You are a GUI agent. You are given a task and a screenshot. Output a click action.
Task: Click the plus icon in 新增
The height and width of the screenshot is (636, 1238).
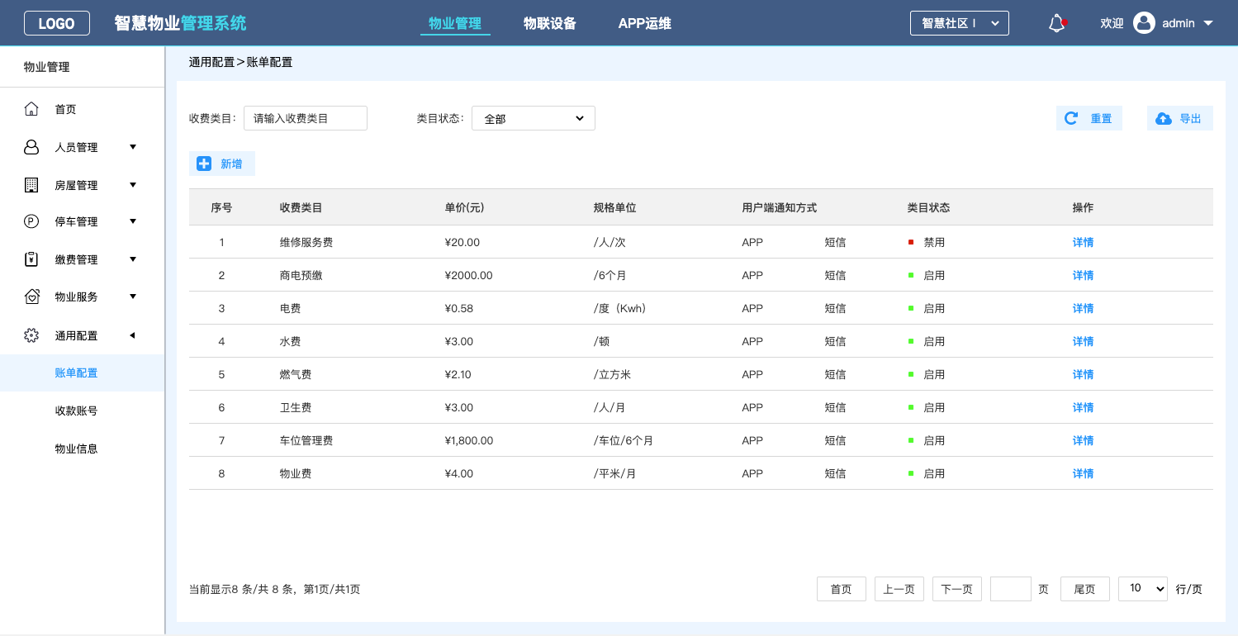[204, 164]
